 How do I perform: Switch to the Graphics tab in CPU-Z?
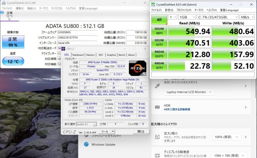pyautogui.click(x=111, y=55)
